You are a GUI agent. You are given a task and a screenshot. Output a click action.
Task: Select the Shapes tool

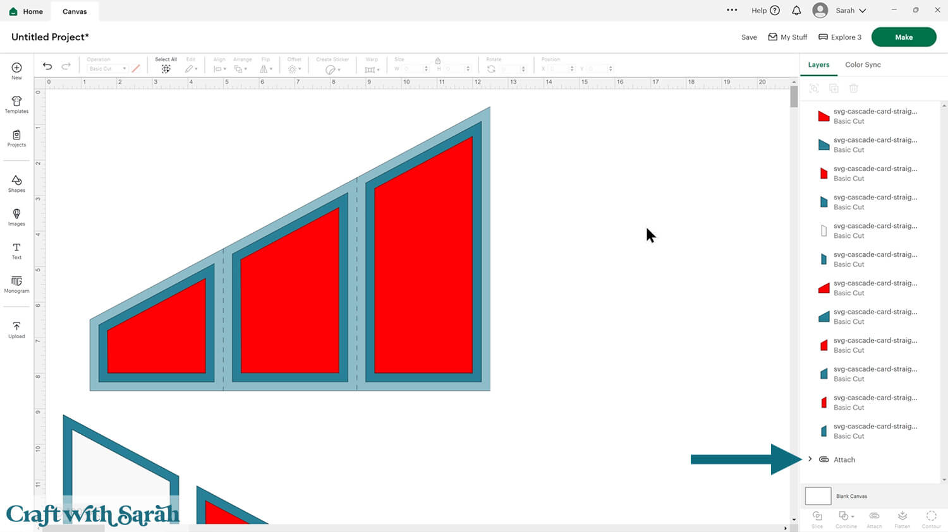point(16,184)
